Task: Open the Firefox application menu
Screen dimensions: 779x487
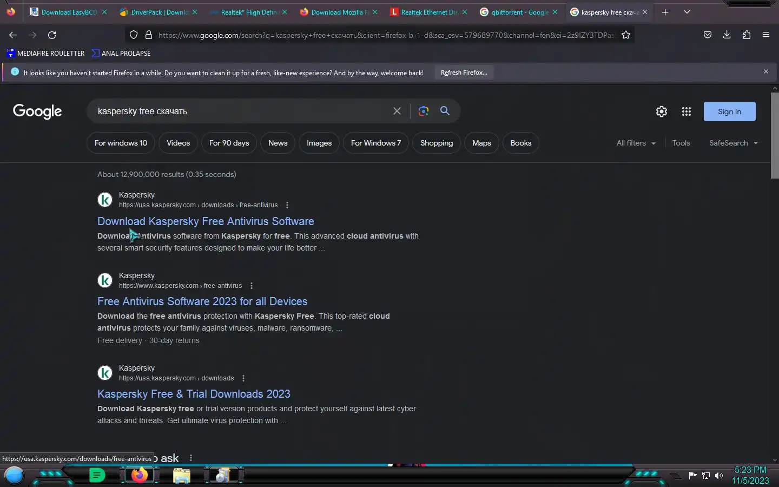Action: coord(766,35)
